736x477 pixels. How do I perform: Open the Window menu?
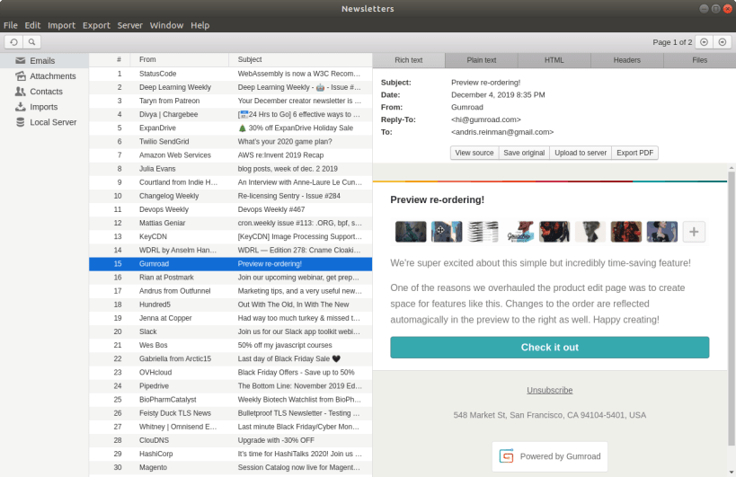coord(166,25)
